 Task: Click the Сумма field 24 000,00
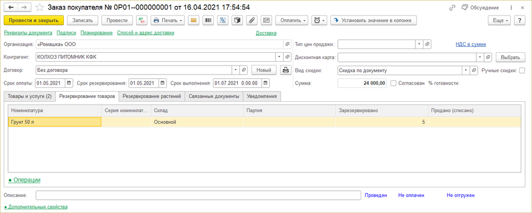pyautogui.click(x=362, y=83)
